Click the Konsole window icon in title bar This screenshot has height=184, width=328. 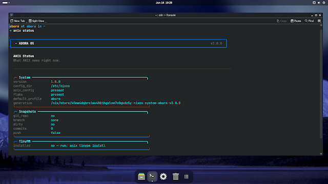tap(11, 15)
